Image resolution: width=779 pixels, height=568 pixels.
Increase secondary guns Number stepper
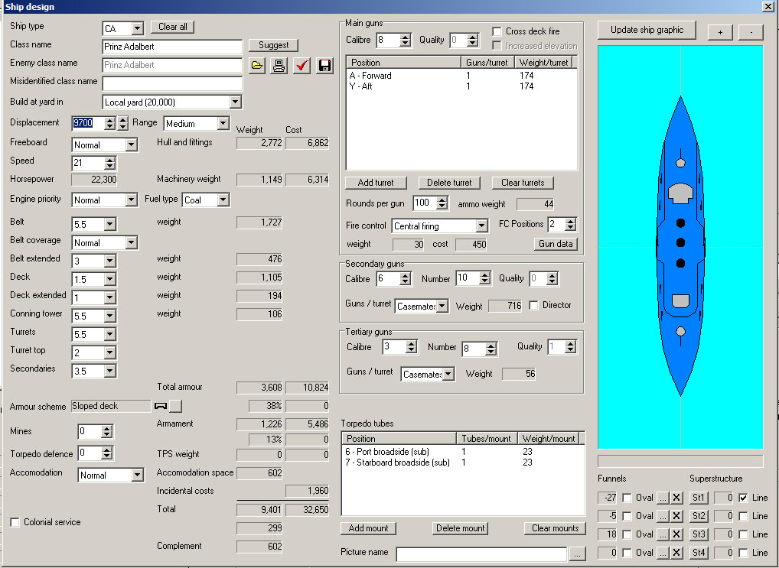pyautogui.click(x=485, y=275)
